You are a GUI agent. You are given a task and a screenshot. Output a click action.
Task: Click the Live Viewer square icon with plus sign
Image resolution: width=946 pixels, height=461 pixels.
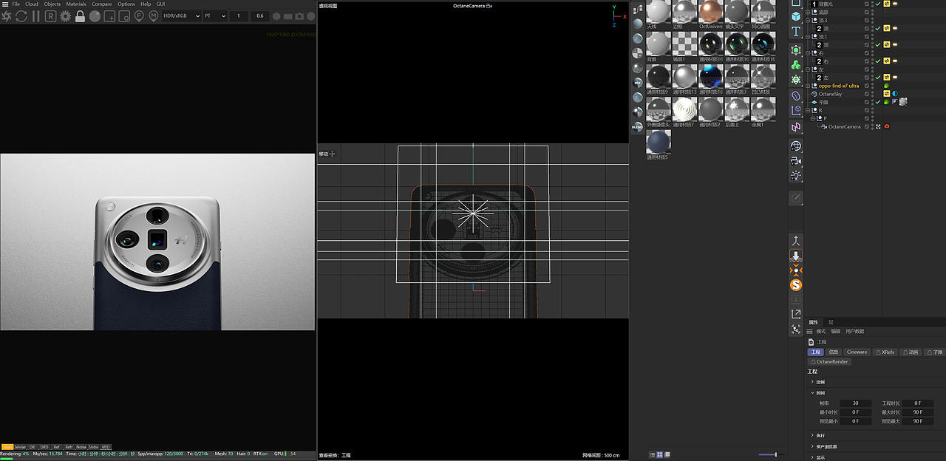(x=109, y=16)
